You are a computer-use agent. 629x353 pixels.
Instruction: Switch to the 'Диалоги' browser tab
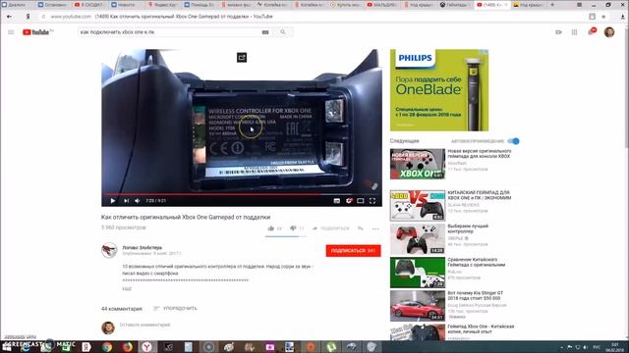tap(18, 5)
